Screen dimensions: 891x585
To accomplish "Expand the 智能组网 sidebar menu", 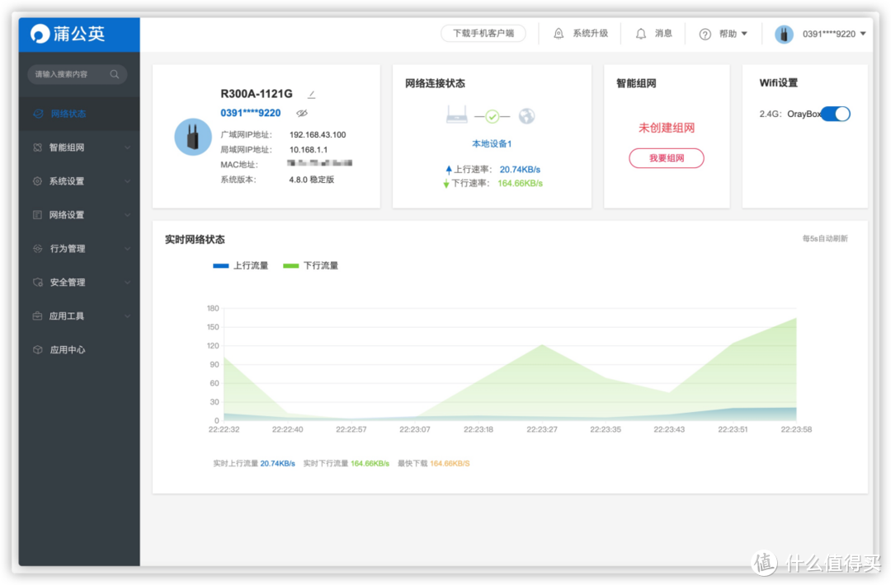I will pos(79,147).
